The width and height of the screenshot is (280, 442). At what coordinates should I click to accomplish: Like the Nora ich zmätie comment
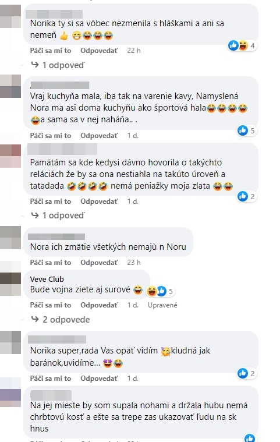pos(51,263)
